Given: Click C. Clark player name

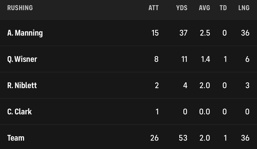Looking at the screenshot, I should coord(20,111).
